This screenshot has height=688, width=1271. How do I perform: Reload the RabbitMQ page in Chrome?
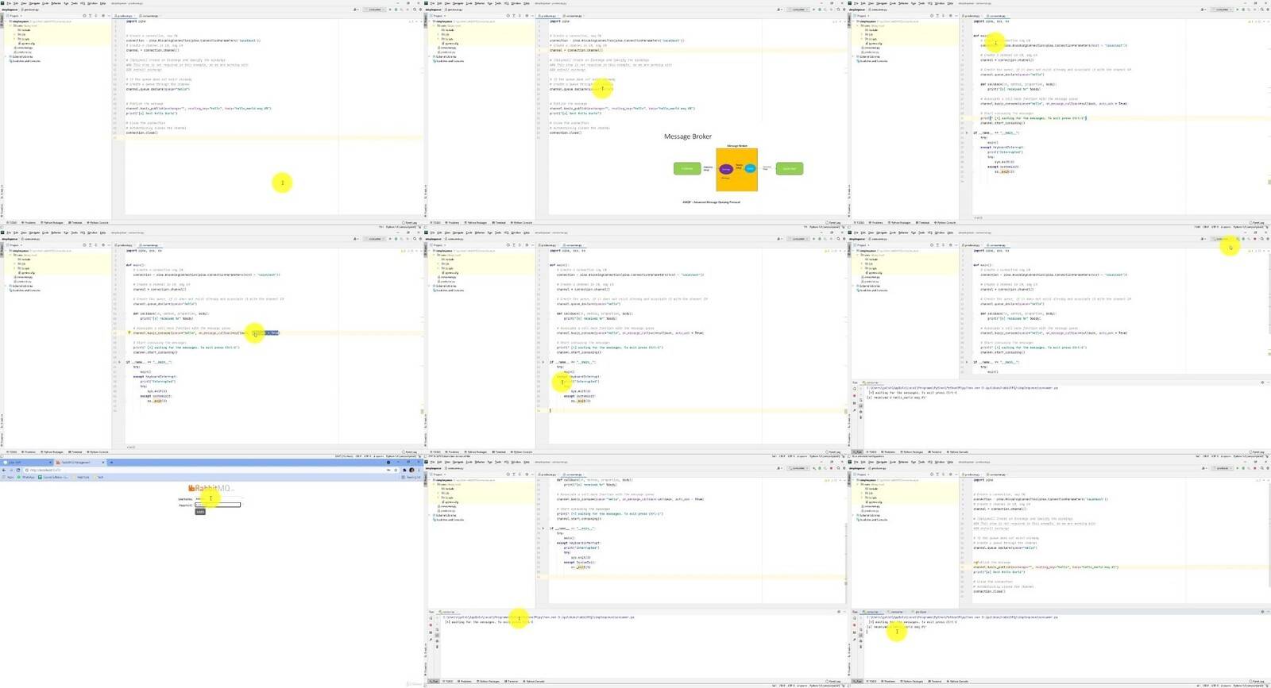(18, 470)
